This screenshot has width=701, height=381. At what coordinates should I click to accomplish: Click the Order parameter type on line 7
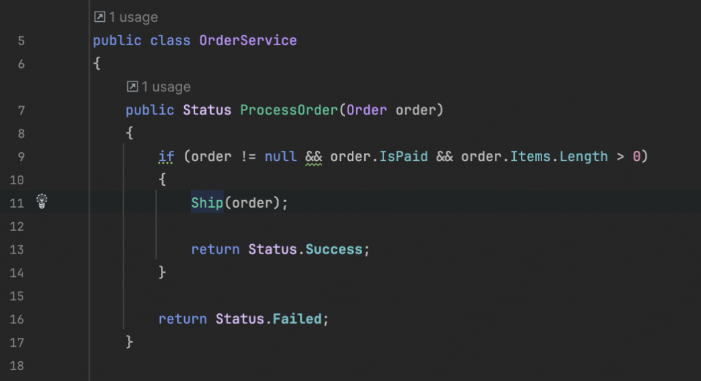(367, 110)
